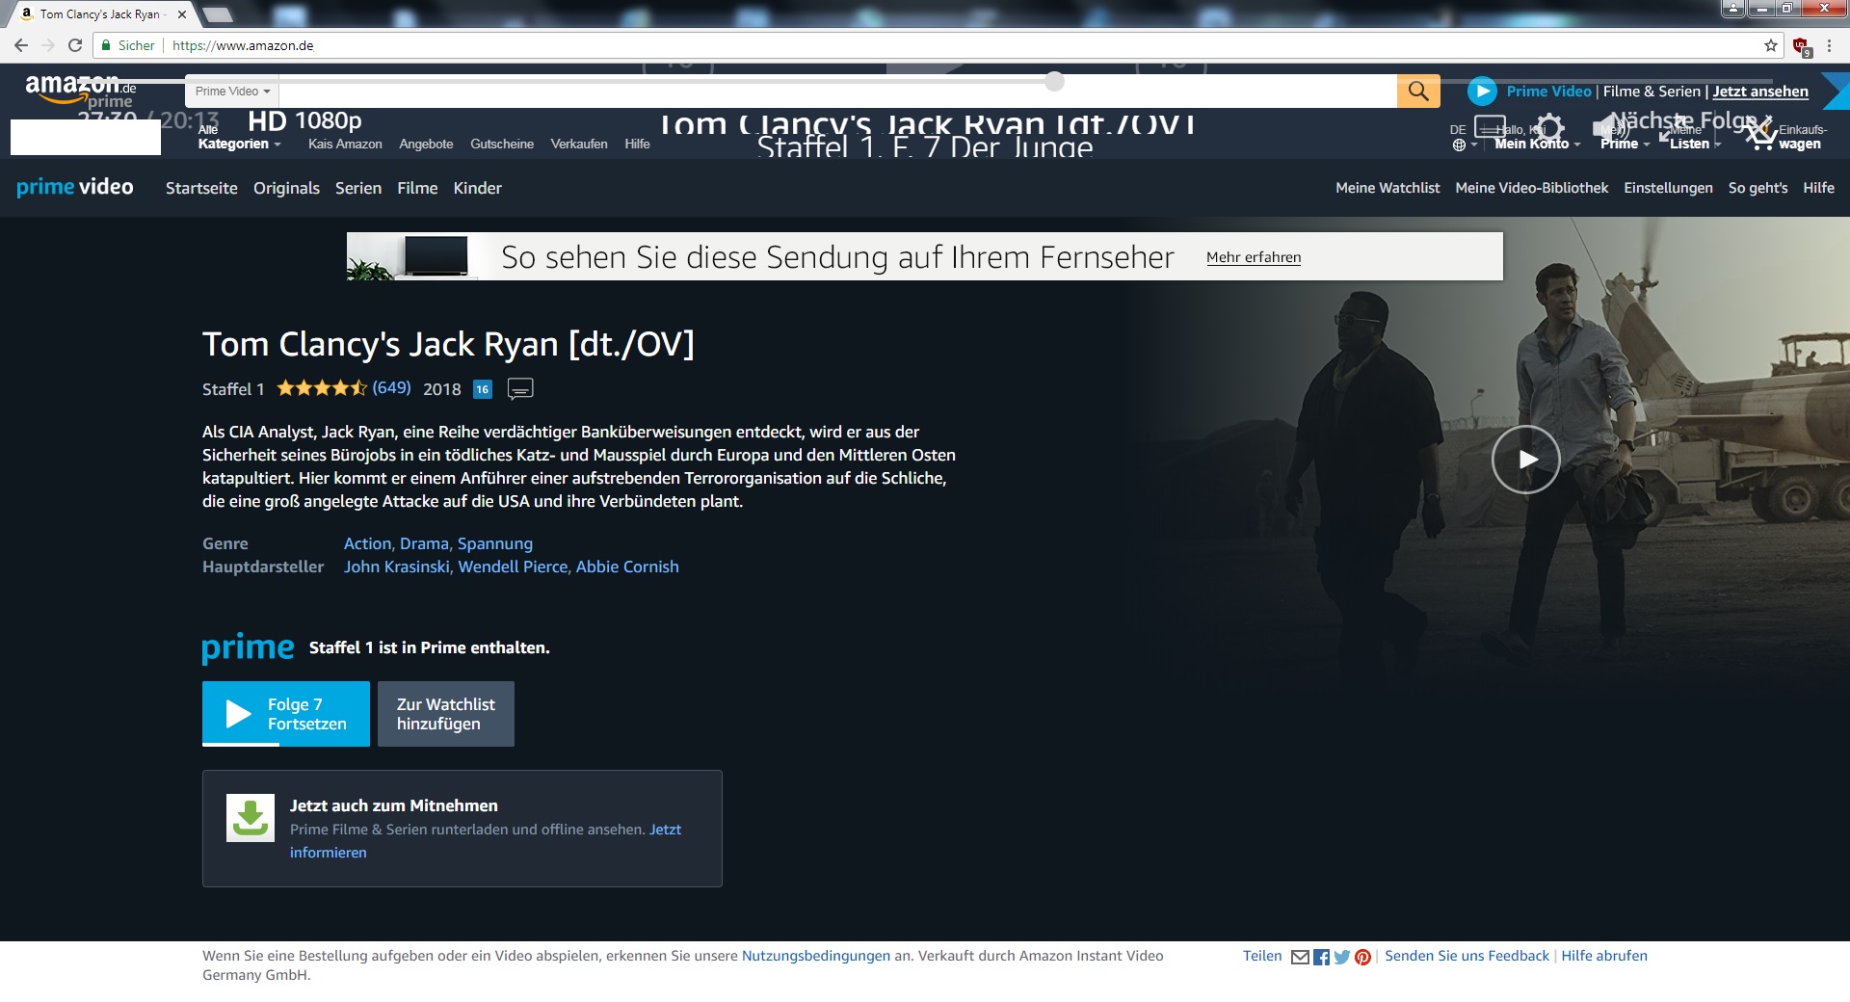Bookmark this page with the star icon
The image size is (1850, 1002).
(x=1771, y=45)
